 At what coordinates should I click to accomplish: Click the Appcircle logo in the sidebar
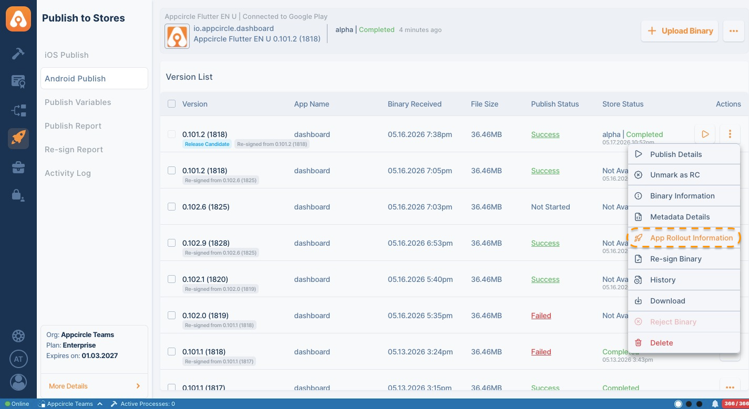click(18, 19)
